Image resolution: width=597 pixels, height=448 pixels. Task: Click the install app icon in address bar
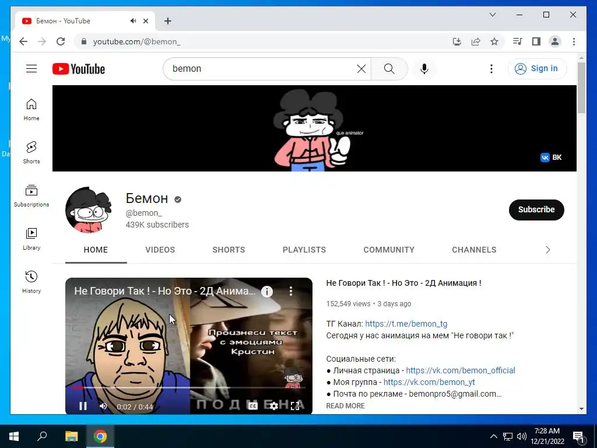(x=457, y=41)
